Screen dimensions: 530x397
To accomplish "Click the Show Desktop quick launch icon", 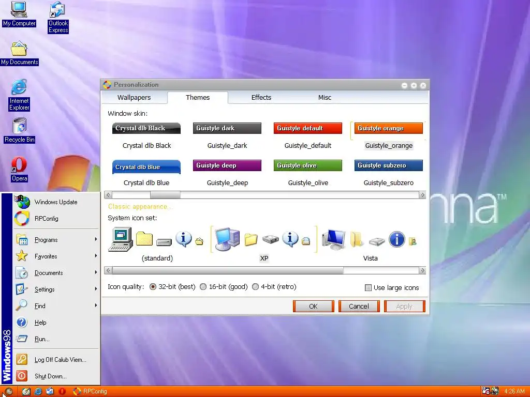I will point(26,392).
